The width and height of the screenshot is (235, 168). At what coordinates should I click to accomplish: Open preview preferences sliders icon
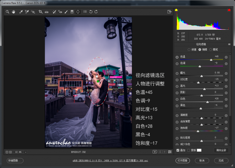170,152
